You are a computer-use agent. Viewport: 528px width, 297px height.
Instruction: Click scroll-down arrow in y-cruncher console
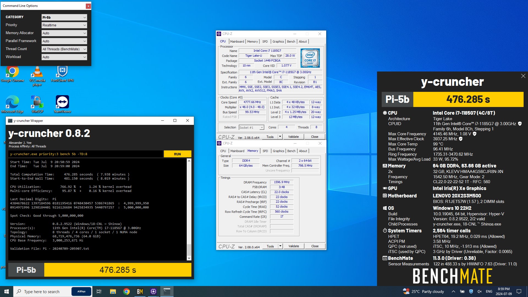(189, 258)
